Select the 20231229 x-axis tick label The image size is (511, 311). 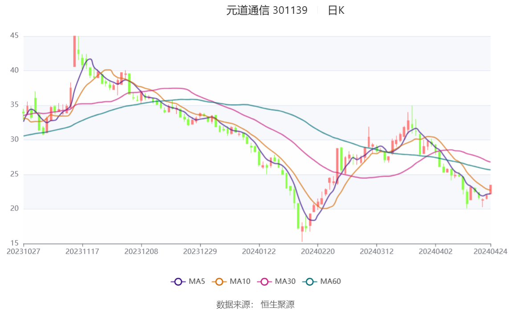tap(200, 251)
